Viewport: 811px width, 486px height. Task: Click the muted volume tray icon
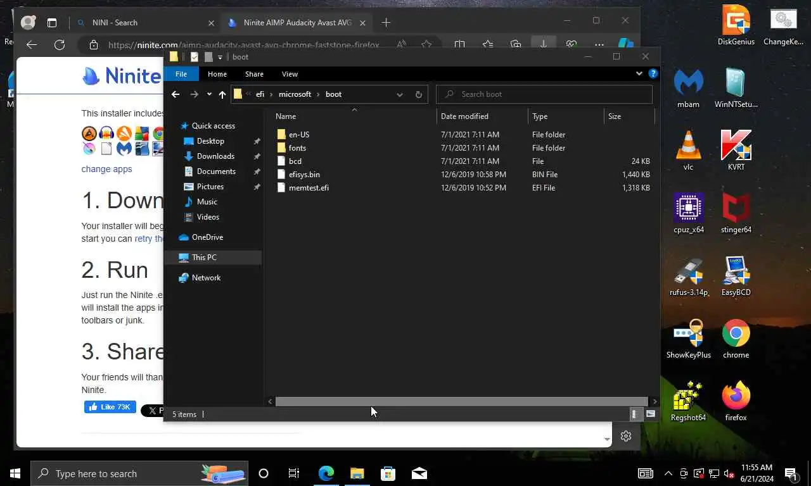pos(729,473)
